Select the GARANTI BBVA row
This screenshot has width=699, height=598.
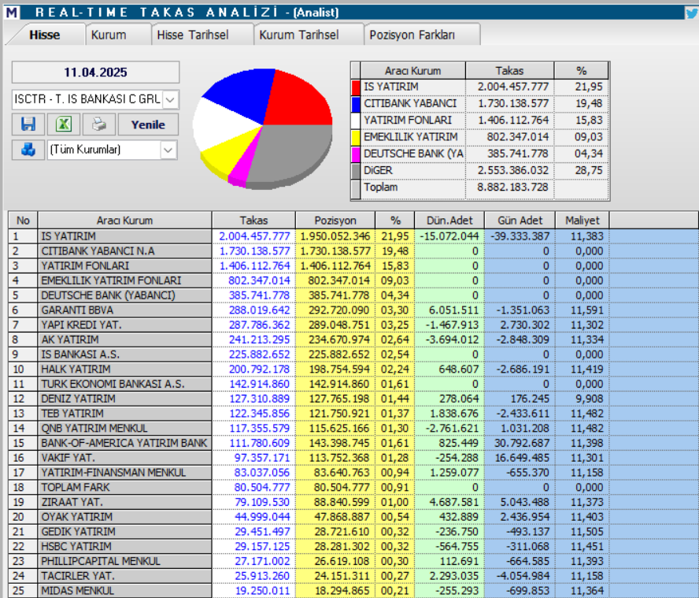353,310
